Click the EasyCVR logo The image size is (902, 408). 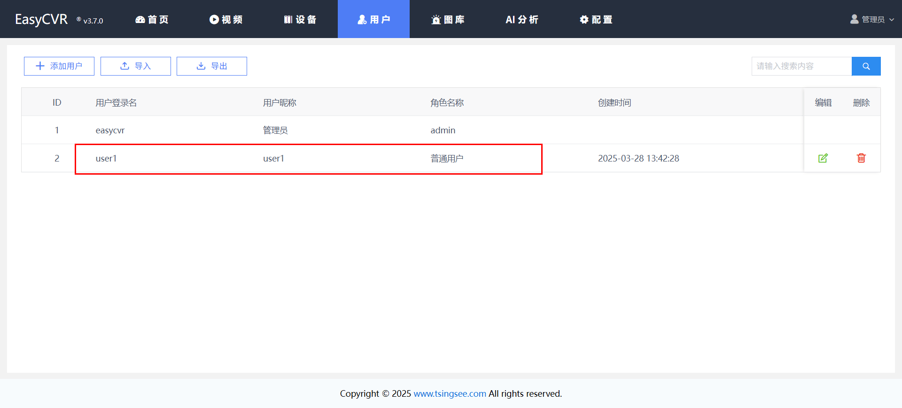41,19
